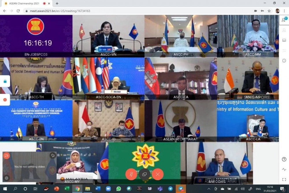Select the ASEAN Chairmanship 2021 browser tab
This screenshot has width=289, height=193.
(x=26, y=3)
